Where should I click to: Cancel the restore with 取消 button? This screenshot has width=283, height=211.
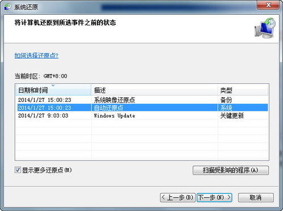pos(256,197)
